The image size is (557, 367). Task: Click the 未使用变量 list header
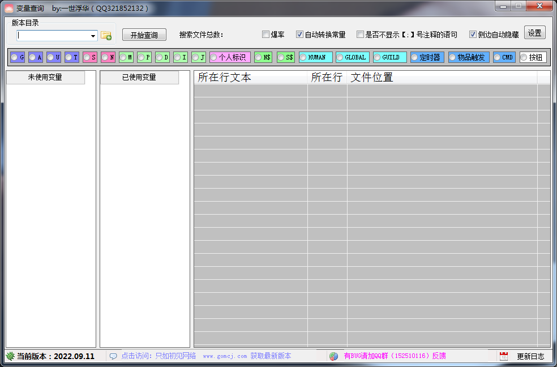point(45,78)
